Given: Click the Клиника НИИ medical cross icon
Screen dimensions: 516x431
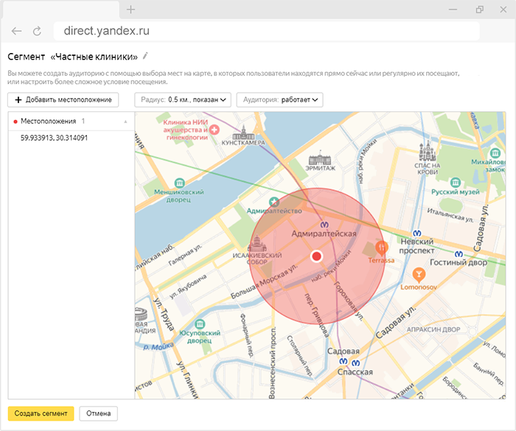Looking at the screenshot, I should pyautogui.click(x=215, y=130).
